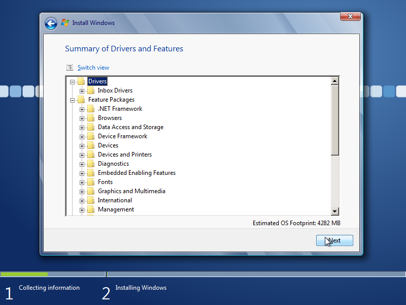Expand the Management feature node
This screenshot has width=406, height=305.
pos(82,209)
